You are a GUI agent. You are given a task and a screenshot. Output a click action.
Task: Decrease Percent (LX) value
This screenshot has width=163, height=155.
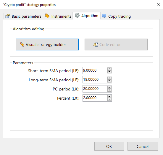(109, 99)
